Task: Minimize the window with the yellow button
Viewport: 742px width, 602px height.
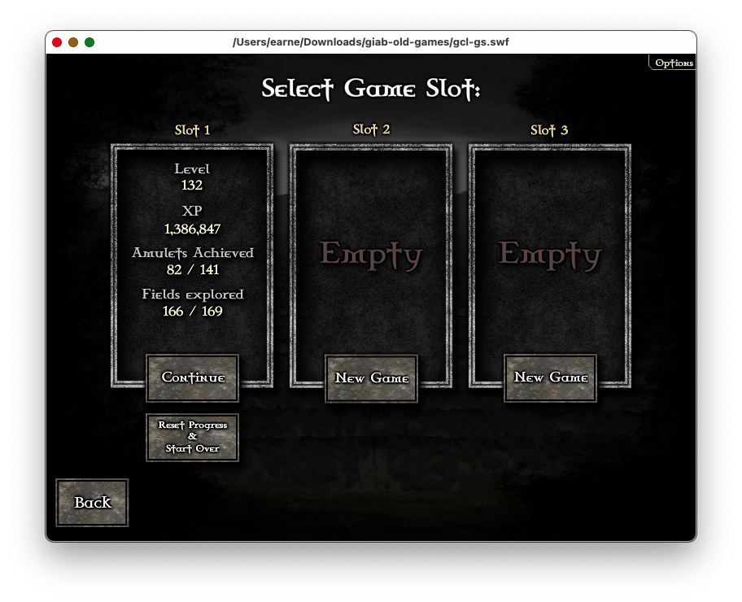Action: tap(73, 42)
